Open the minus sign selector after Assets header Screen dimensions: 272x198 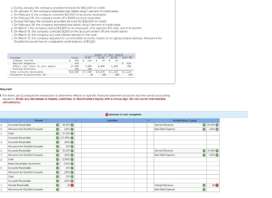(76, 121)
